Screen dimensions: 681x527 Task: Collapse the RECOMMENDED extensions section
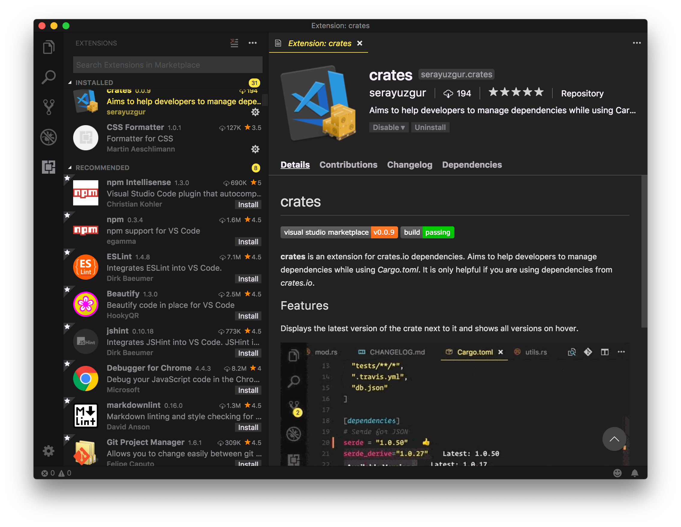[x=70, y=168]
